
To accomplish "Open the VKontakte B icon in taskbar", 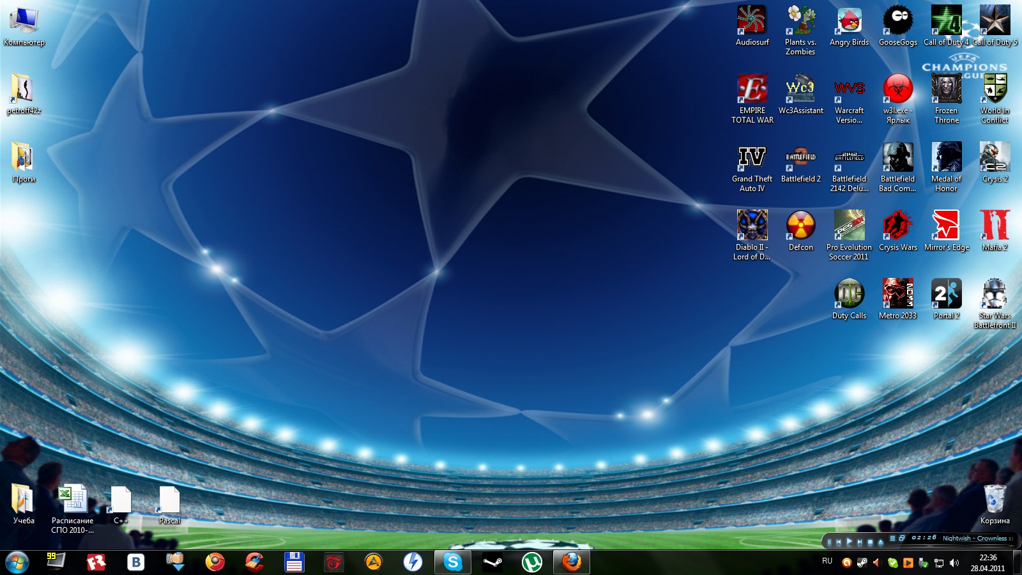I will [x=135, y=562].
